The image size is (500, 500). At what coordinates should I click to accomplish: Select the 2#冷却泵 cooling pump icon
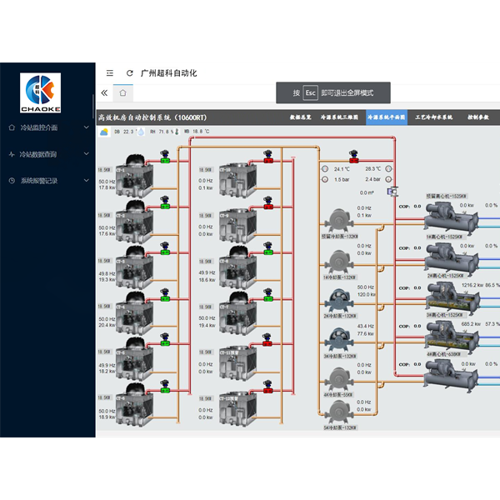point(339,300)
